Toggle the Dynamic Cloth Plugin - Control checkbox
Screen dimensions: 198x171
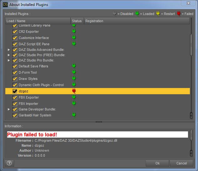tap(15, 85)
